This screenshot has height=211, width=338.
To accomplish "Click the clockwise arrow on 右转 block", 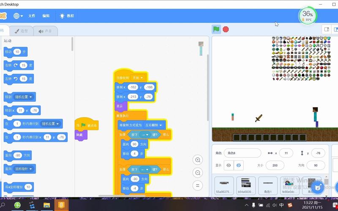I will coord(16,65).
